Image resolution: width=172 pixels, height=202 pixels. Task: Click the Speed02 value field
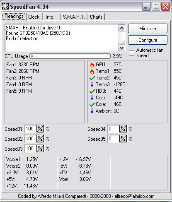pos(31,139)
